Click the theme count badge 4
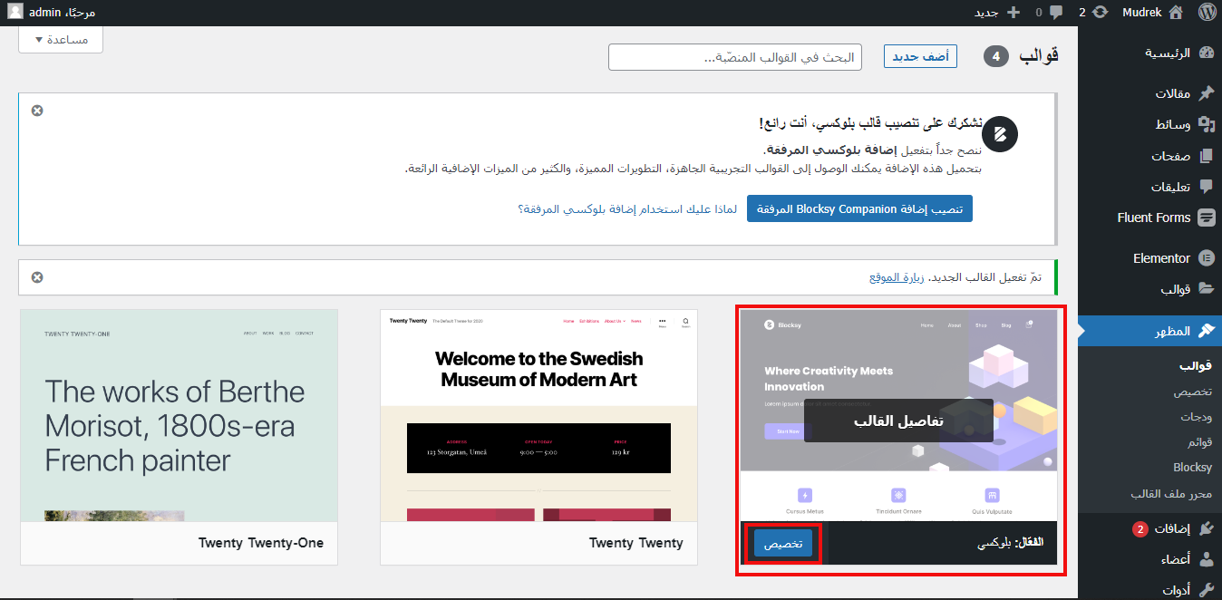The height and width of the screenshot is (600, 1222). [x=995, y=57]
